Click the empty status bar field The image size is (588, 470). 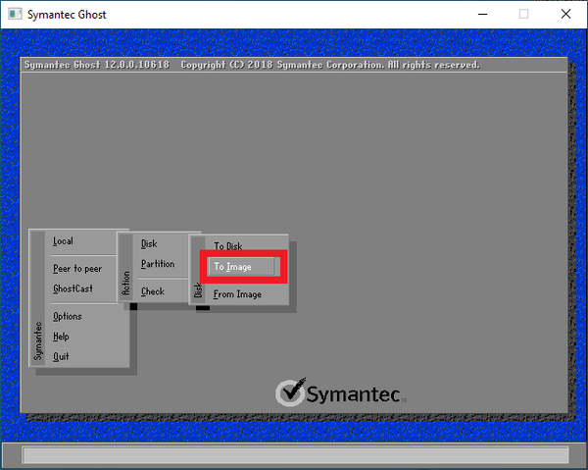295,455
